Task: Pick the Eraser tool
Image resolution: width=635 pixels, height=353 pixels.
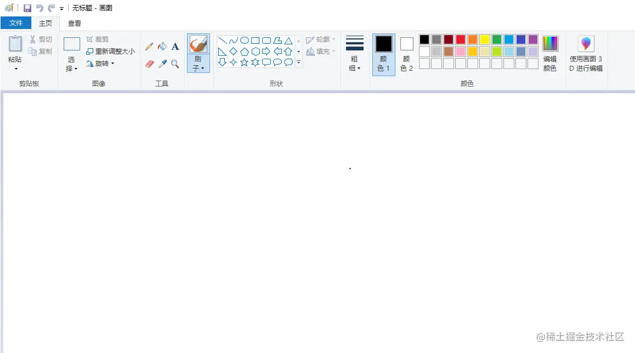Action: pyautogui.click(x=149, y=63)
